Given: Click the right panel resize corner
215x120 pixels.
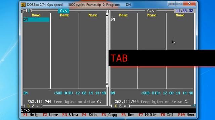Looking at the screenshot, I should (193, 105).
